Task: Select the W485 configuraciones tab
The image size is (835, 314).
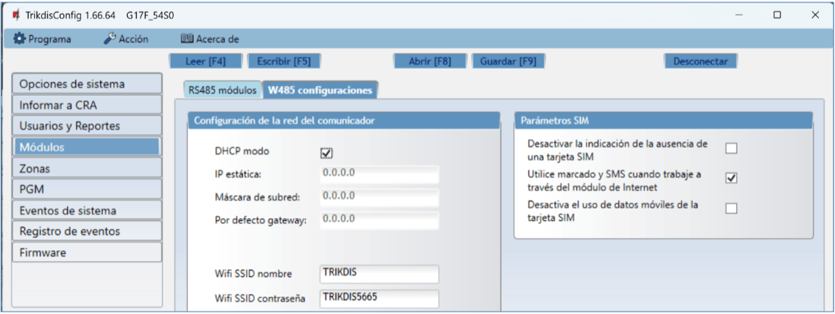Action: [x=319, y=90]
